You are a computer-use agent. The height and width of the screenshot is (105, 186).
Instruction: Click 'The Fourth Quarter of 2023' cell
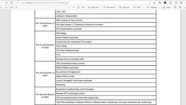(45, 46)
